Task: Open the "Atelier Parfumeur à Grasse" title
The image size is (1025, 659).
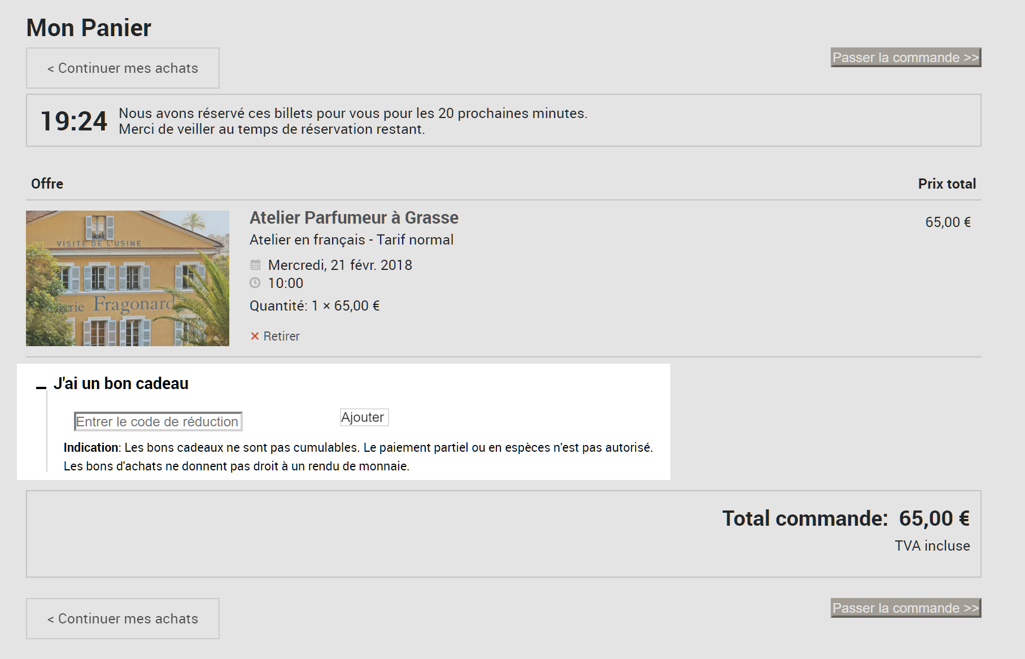Action: (x=354, y=217)
